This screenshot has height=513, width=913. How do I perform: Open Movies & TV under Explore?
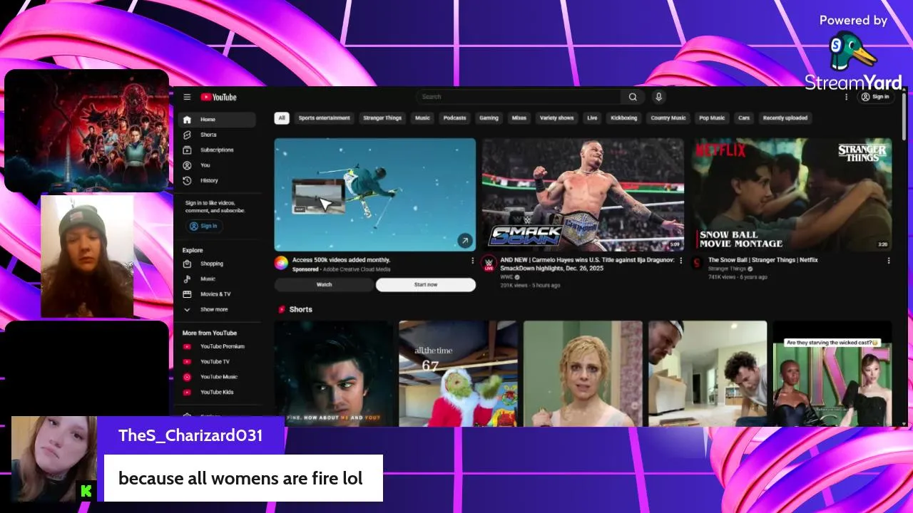(217, 294)
